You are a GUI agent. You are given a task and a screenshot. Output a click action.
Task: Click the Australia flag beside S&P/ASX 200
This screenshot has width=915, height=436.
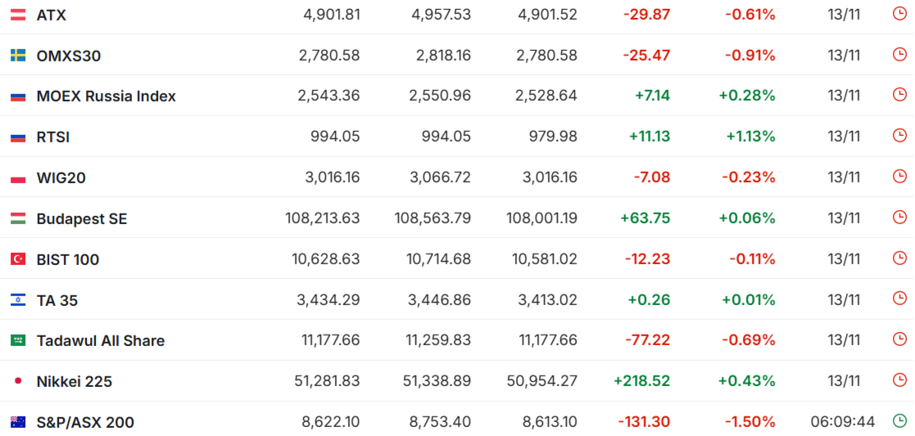(x=17, y=422)
